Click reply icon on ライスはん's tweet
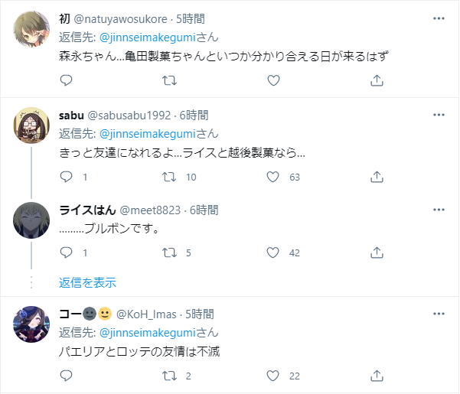460x394 pixels. [x=66, y=252]
